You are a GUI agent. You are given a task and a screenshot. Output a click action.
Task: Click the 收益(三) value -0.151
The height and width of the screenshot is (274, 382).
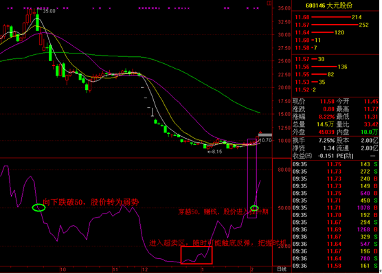coord(326,156)
